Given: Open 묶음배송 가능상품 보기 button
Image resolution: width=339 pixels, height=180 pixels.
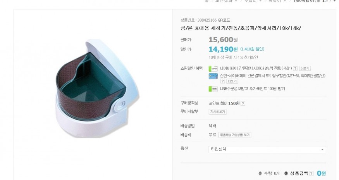Looking at the screenshot, I should point(235,135).
